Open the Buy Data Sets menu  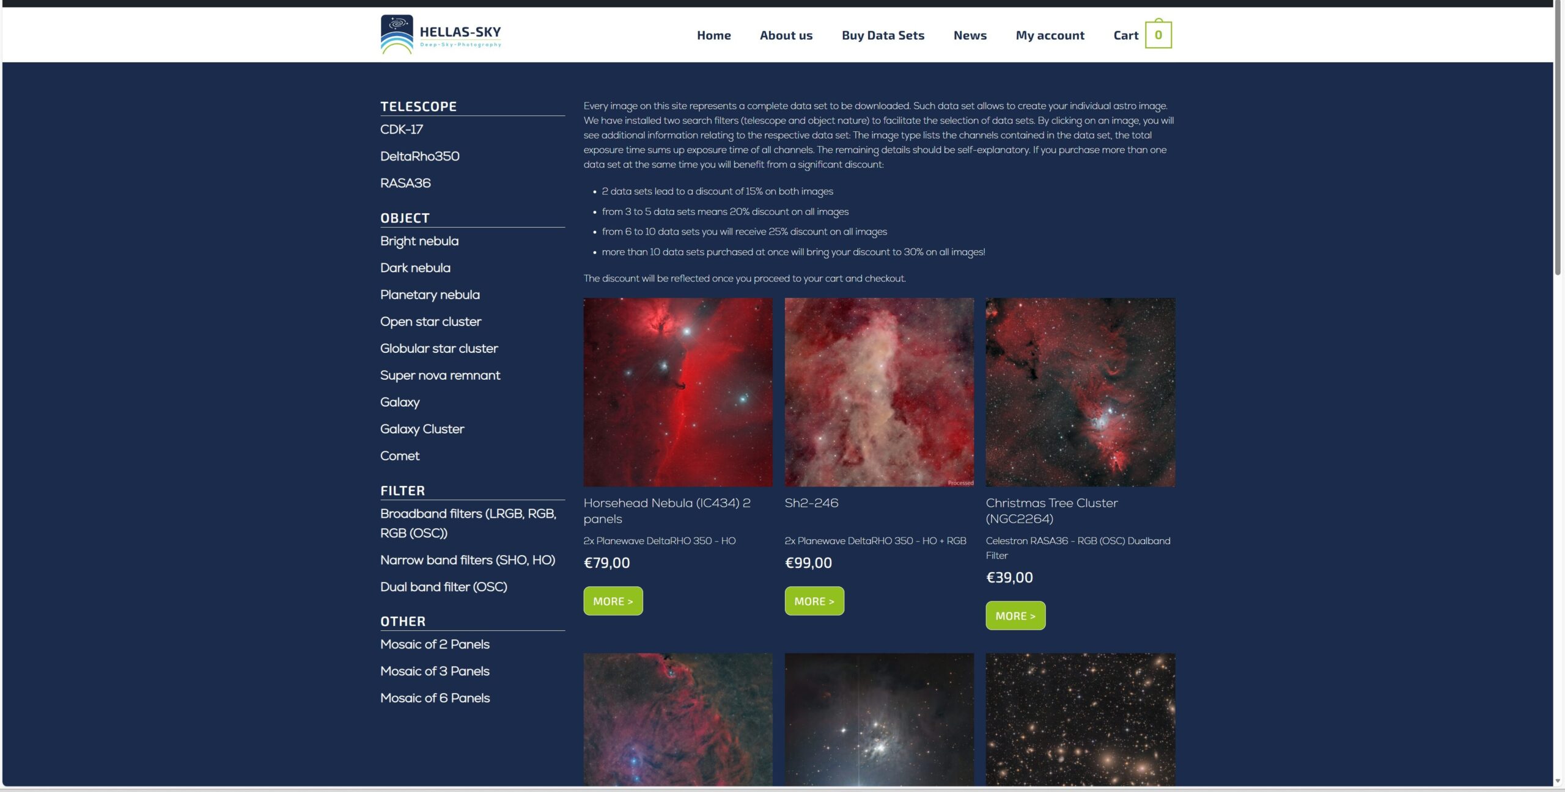[882, 35]
